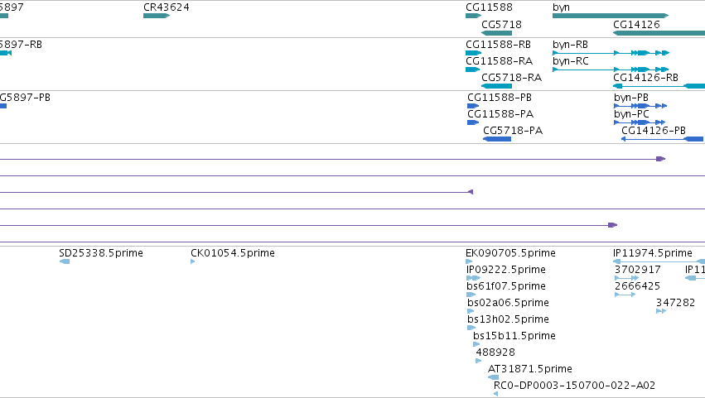Open the byn gene feature label

click(x=561, y=7)
